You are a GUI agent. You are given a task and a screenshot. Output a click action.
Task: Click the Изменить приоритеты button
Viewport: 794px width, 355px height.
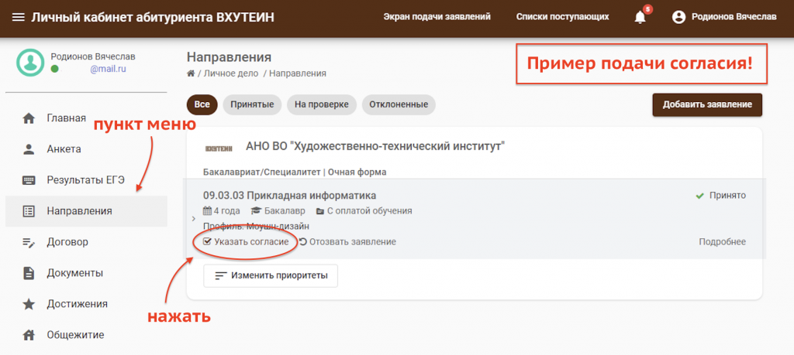pyautogui.click(x=271, y=275)
